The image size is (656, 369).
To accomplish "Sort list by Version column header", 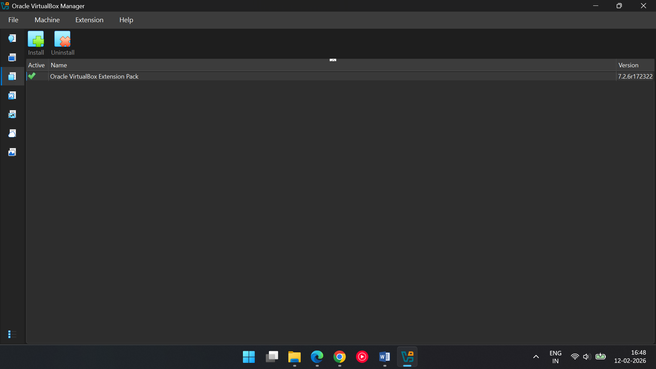I will point(628,65).
